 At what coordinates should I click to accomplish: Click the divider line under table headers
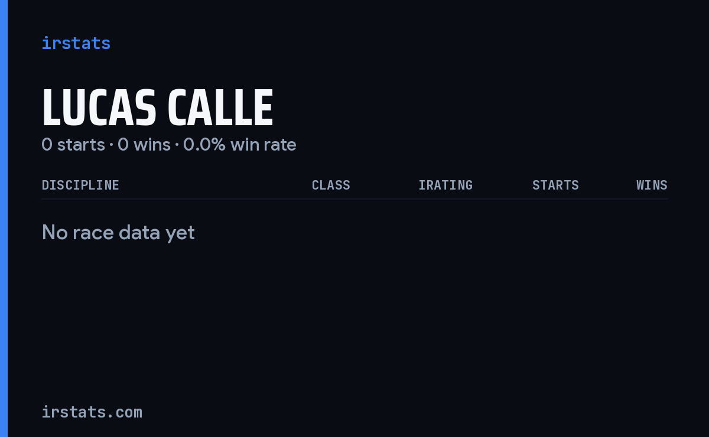pyautogui.click(x=354, y=199)
